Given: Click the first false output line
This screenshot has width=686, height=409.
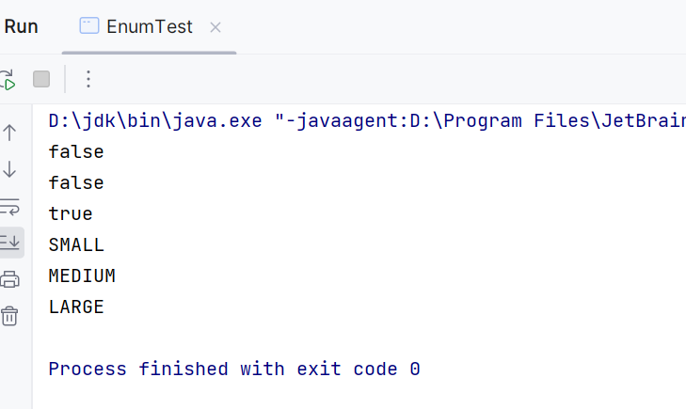Looking at the screenshot, I should coord(76,152).
